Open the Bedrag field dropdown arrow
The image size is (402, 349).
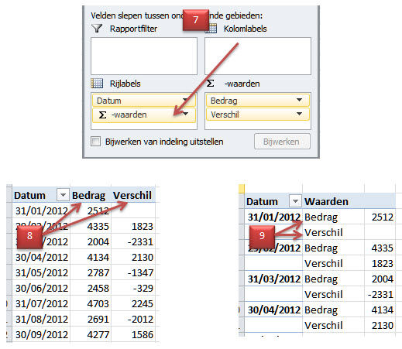pyautogui.click(x=299, y=100)
